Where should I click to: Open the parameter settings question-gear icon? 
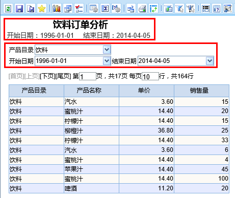116,9
